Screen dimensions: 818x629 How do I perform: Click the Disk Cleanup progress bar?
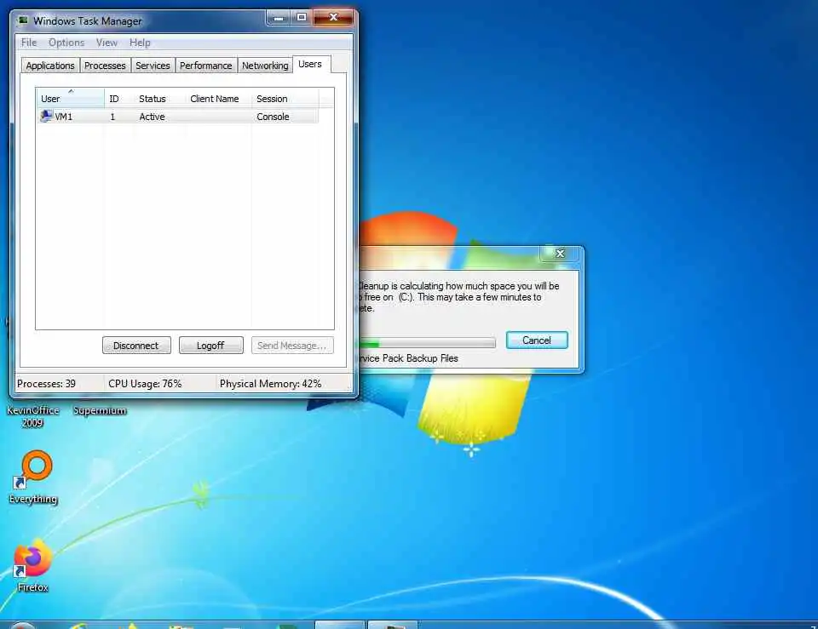(x=427, y=343)
